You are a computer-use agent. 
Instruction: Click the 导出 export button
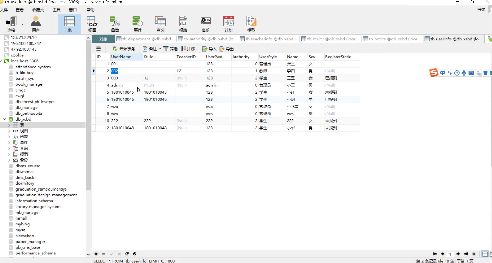point(227,49)
